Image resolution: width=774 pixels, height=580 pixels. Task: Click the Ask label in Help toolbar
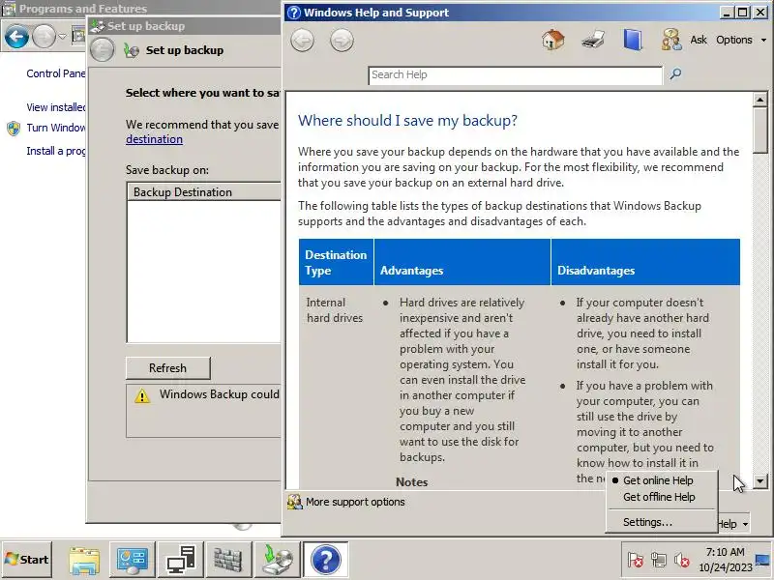point(699,40)
